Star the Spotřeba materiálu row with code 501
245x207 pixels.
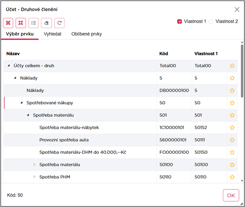coord(232,115)
